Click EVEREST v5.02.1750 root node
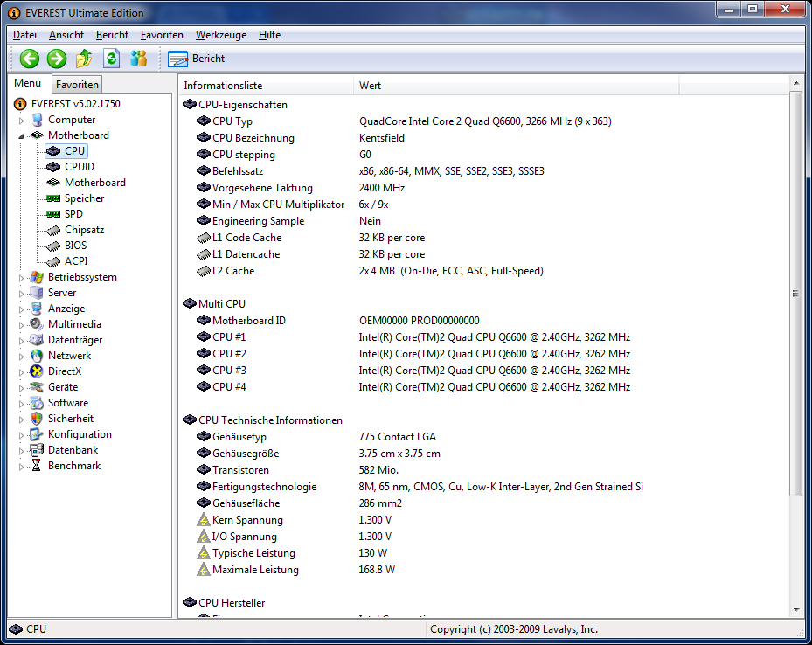 coord(76,103)
